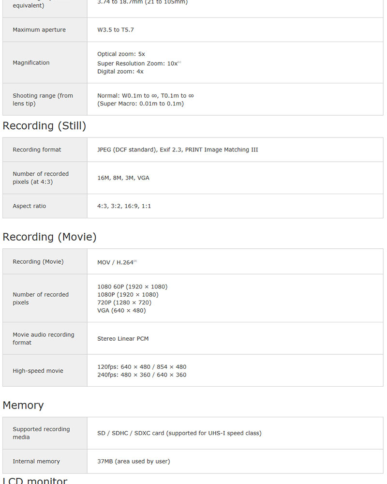The height and width of the screenshot is (484, 387).
Task: Click the "Digital zoom: 4x" text
Action: pyautogui.click(x=120, y=72)
